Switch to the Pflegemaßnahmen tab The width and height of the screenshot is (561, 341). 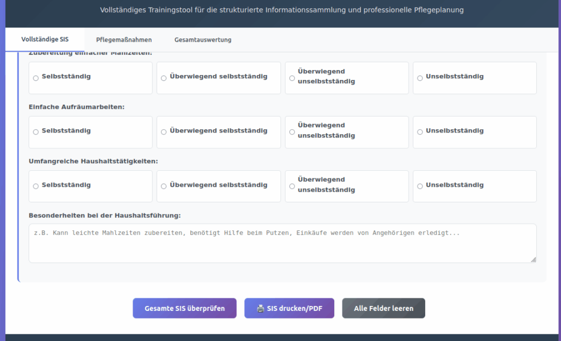tap(124, 40)
